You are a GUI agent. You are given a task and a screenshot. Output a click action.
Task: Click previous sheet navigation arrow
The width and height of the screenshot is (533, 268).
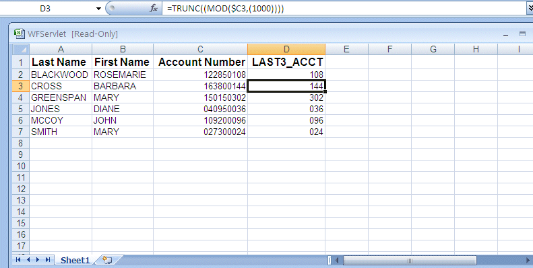(x=28, y=260)
